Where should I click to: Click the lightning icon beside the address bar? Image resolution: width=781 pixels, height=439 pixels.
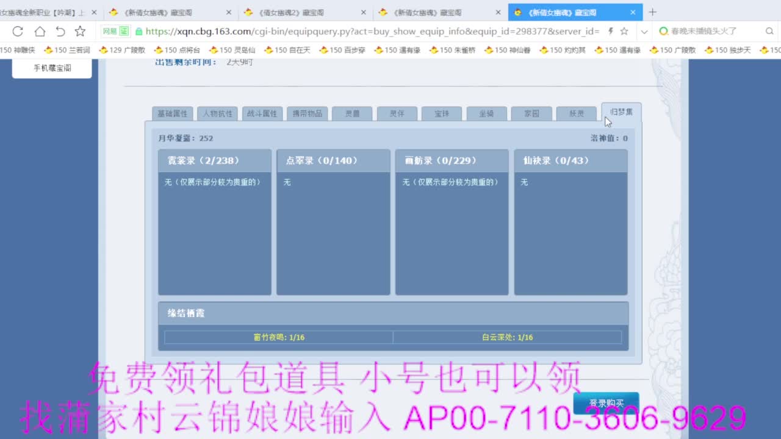pos(610,30)
